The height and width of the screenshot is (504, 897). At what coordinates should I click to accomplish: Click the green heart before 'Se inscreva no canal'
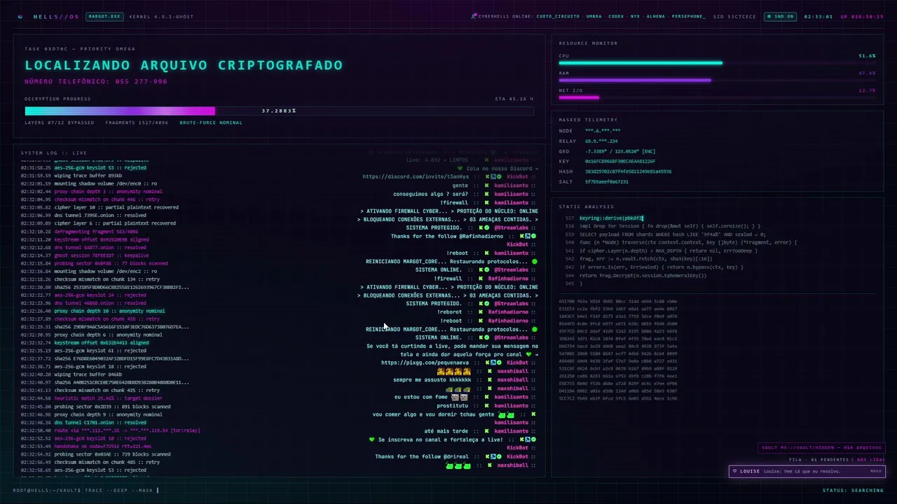coord(372,440)
